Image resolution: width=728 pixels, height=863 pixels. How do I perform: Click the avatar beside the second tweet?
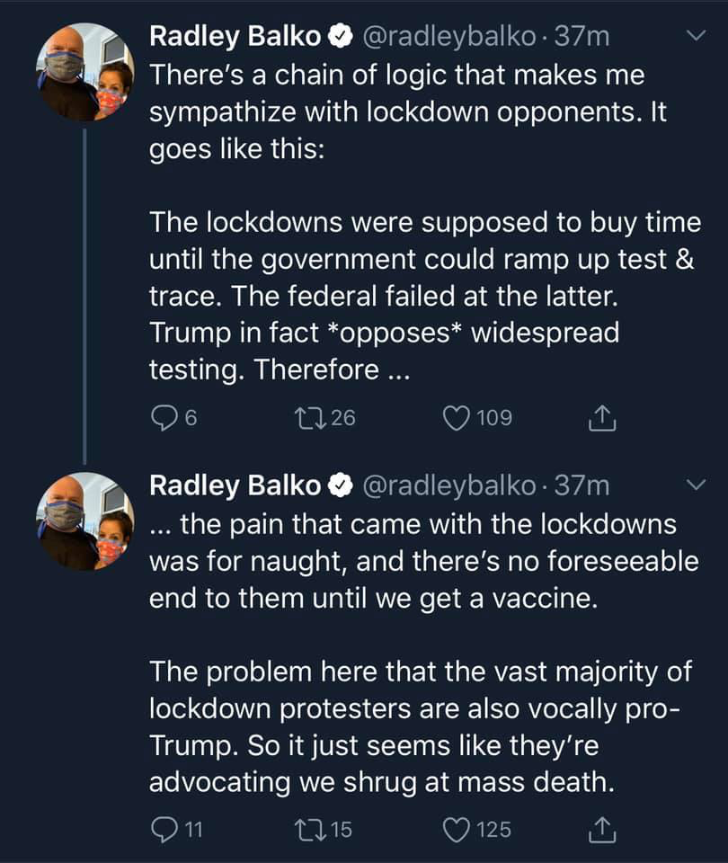84,521
